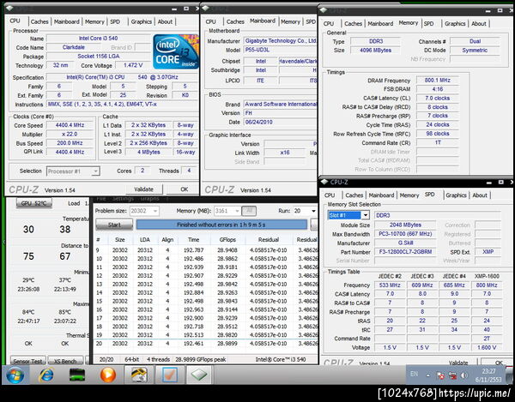Viewport: 515px width, 402px height.
Task: Select the Memory tab in the Mainboard window
Action: 290,21
